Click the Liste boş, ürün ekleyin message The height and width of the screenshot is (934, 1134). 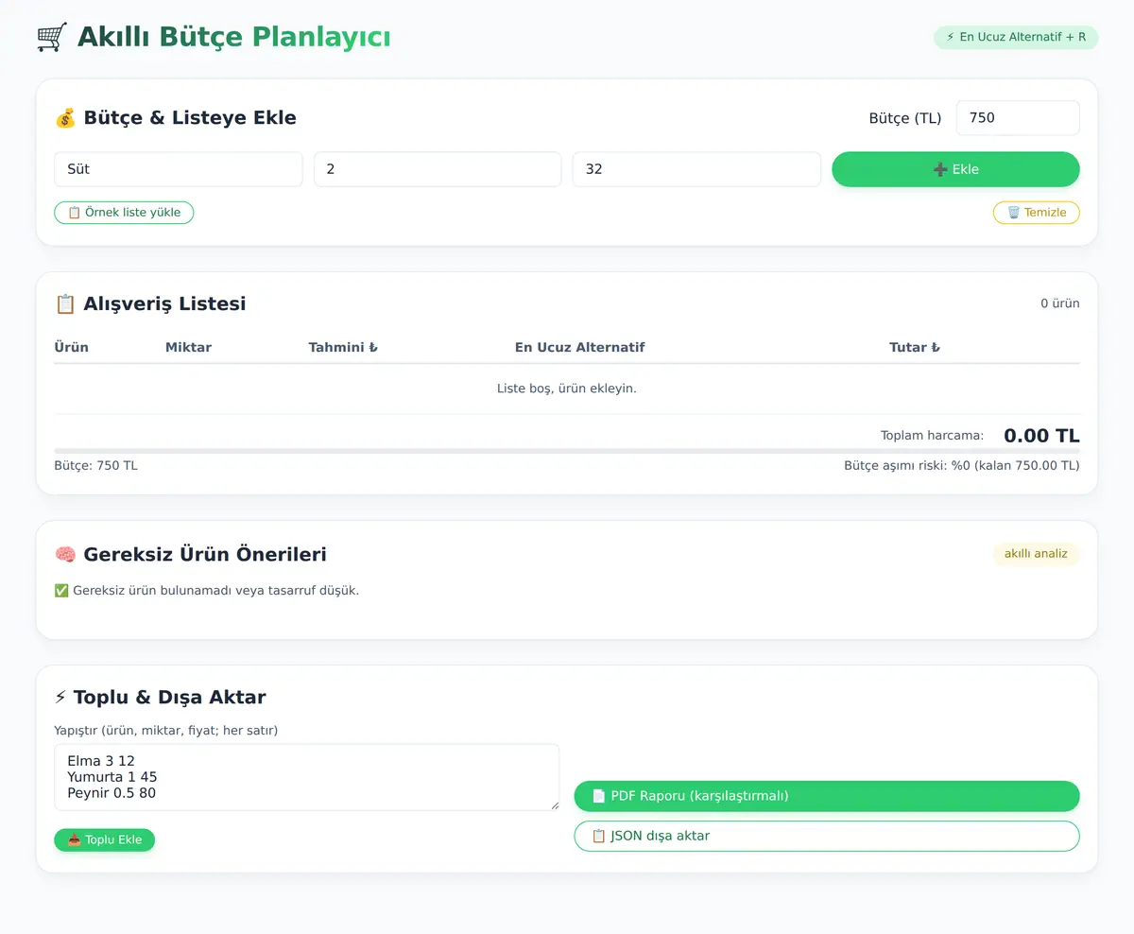tap(567, 389)
